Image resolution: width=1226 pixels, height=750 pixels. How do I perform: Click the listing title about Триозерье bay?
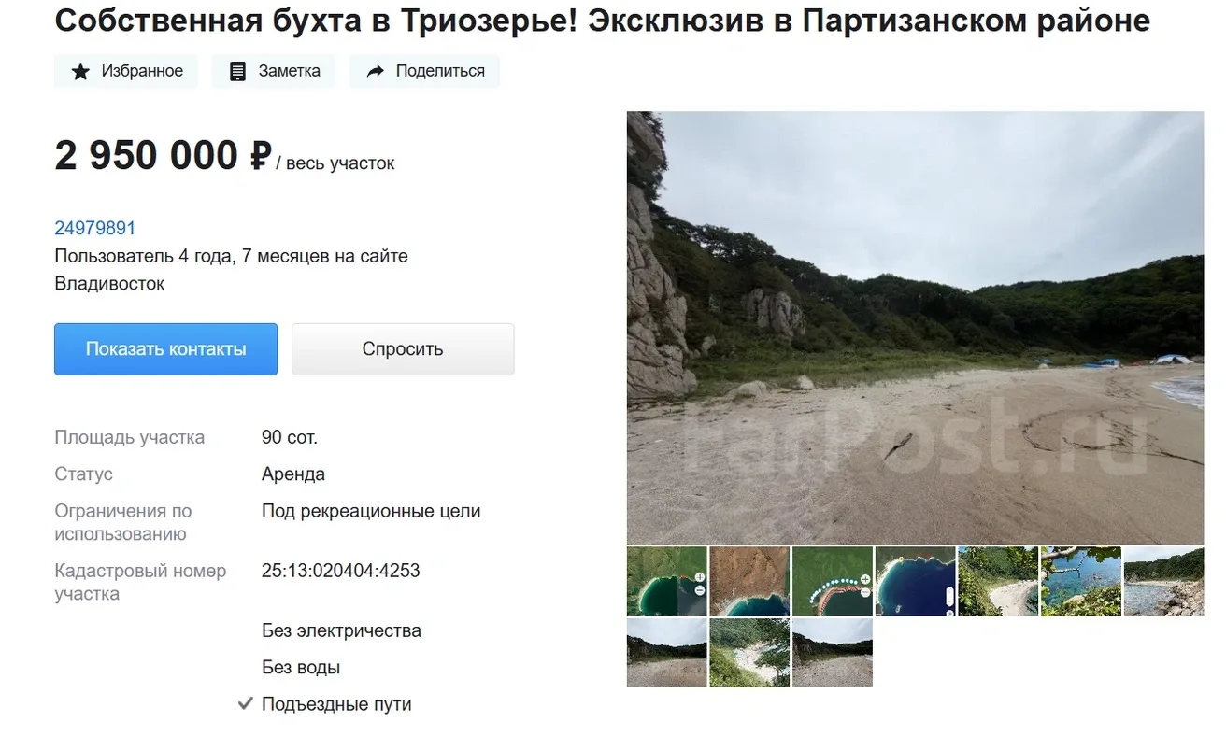pyautogui.click(x=603, y=21)
